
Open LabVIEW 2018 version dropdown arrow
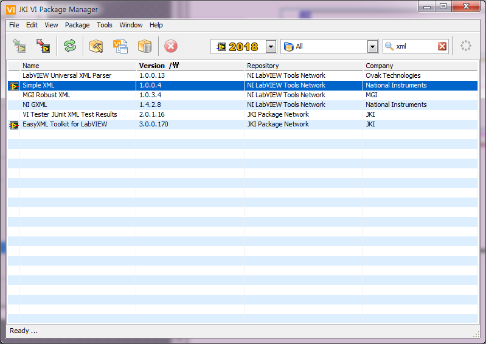pyautogui.click(x=271, y=47)
